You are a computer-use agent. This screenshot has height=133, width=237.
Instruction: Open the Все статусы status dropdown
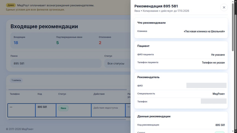coord(117,63)
